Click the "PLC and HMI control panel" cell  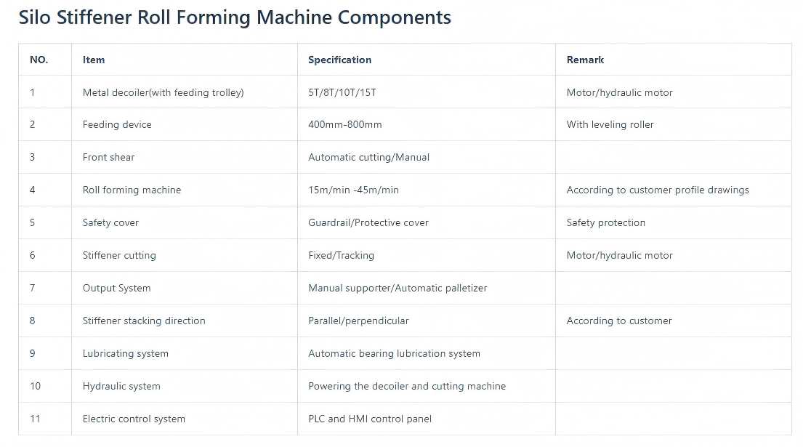point(369,419)
